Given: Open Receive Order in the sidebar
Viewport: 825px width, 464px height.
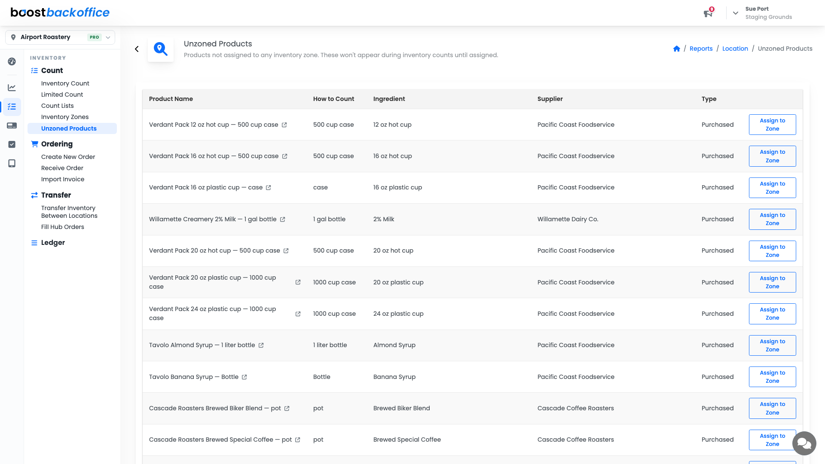Looking at the screenshot, I should click(62, 168).
